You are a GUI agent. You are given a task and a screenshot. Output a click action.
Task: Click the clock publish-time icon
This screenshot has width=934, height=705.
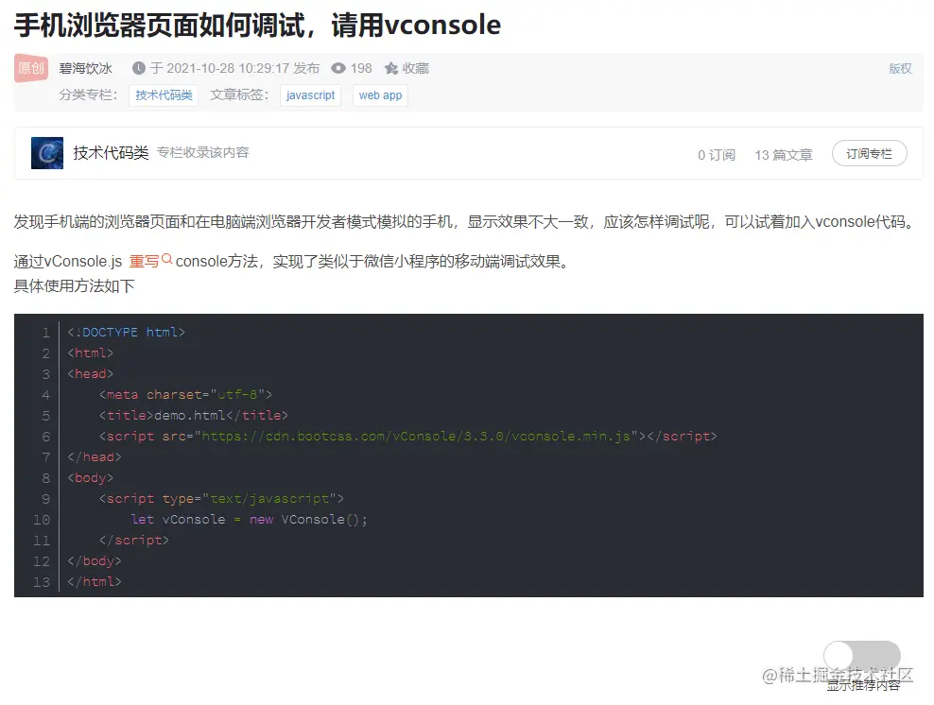[139, 68]
